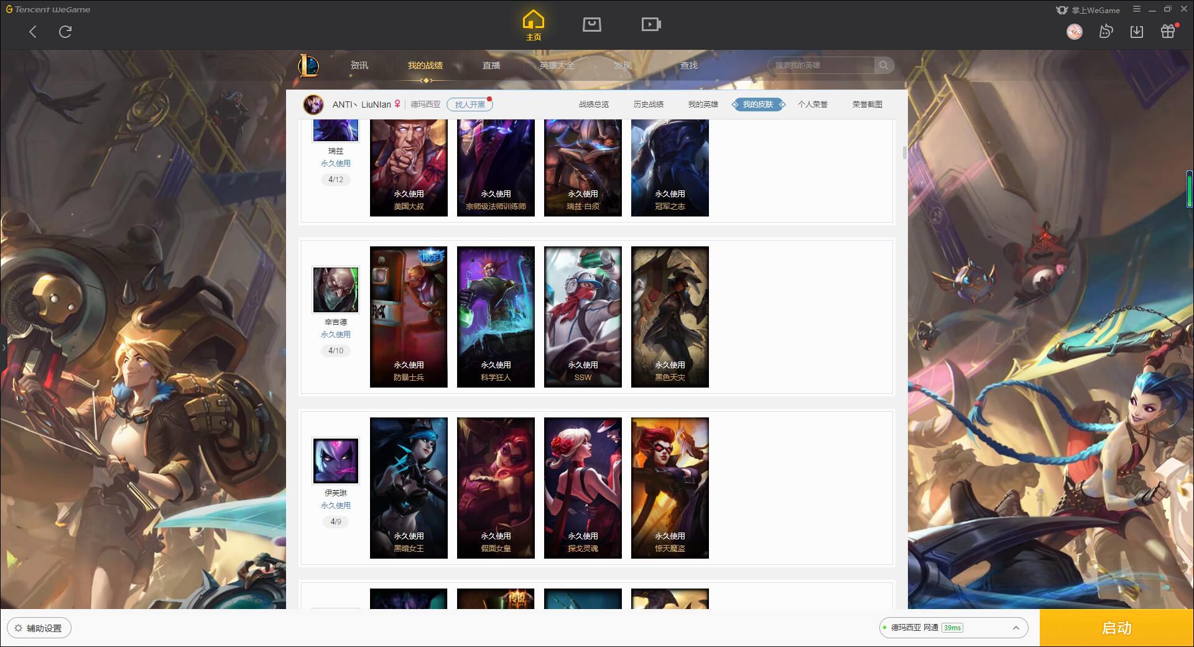
Task: Click the skin list vertical scrollbar
Action: tap(904, 152)
